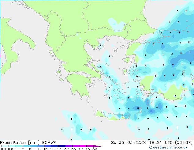Viewport: 194px width, 150px height.
Task: Click the 40–45 mm bright magenta swatch
Action: (83, 146)
